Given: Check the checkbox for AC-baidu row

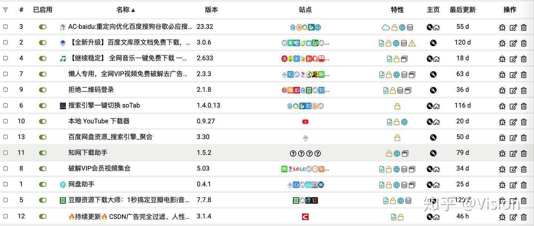Looking at the screenshot, I should (x=6, y=27).
